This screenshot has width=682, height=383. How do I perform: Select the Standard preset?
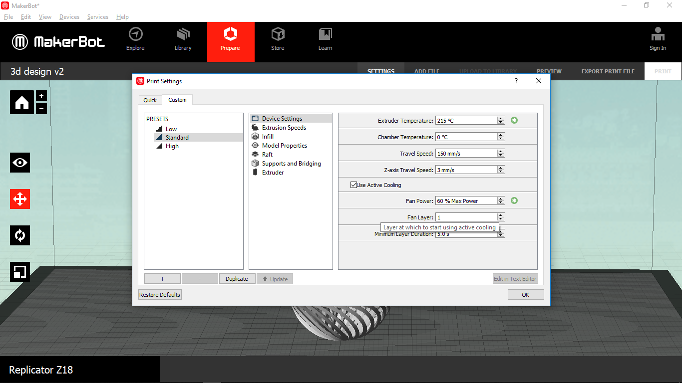pos(177,137)
